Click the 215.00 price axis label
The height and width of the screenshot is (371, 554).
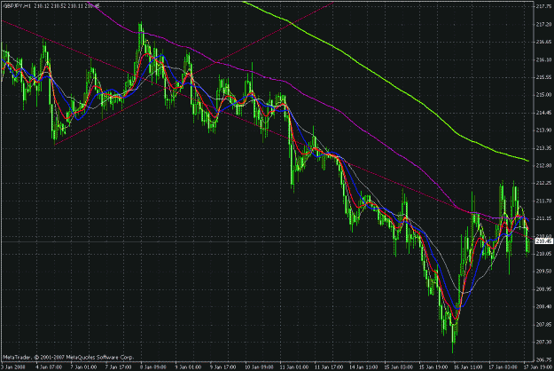[543, 95]
